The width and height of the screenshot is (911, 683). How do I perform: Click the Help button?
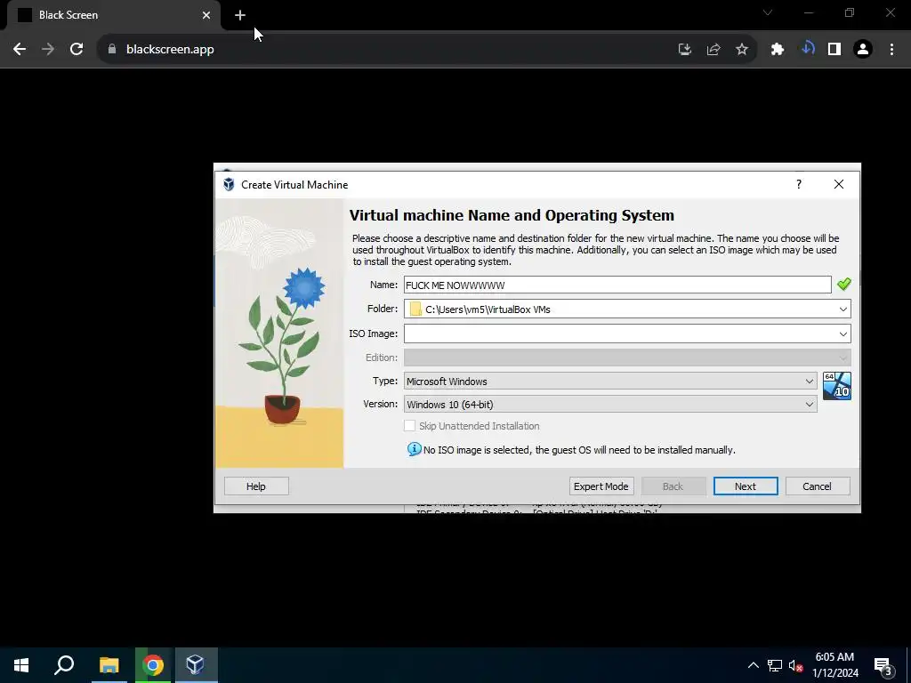coord(256,486)
